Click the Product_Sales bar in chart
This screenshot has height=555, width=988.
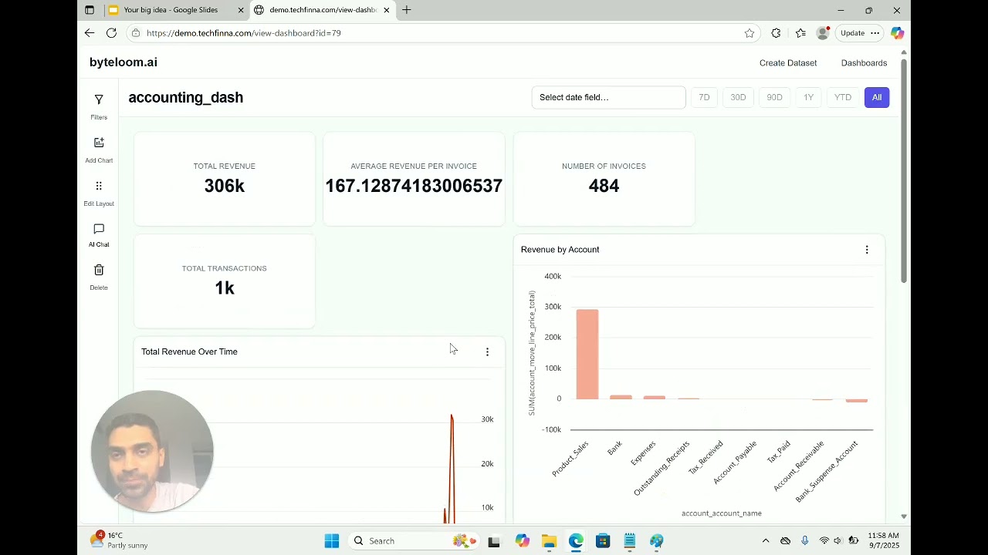[587, 355]
